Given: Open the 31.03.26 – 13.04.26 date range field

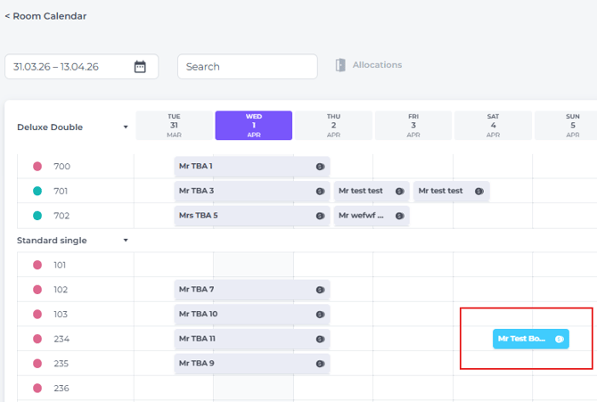Looking at the screenshot, I should point(68,67).
